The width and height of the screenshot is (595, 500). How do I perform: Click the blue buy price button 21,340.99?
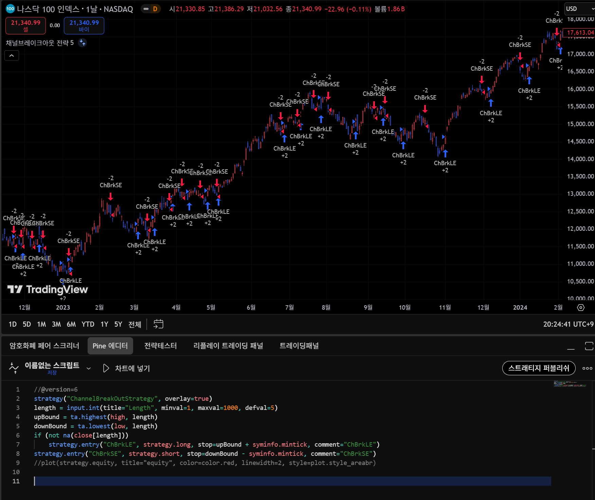click(84, 26)
